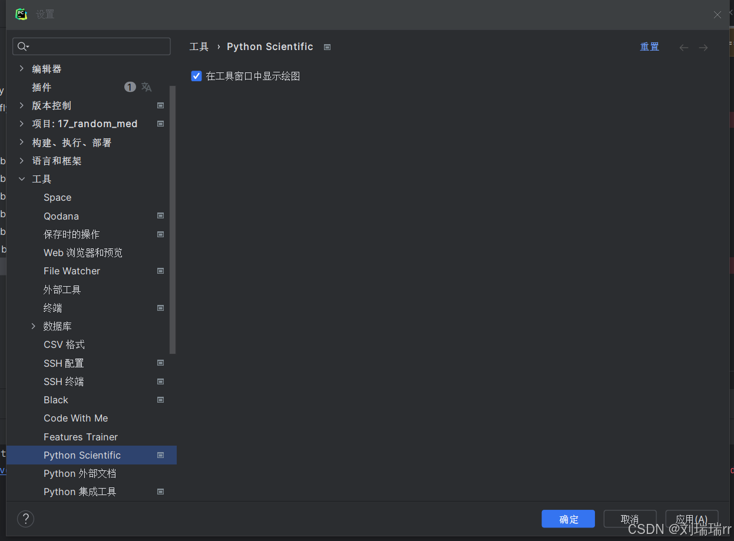Image resolution: width=734 pixels, height=541 pixels.
Task: Click the project-level icon beside Qodana
Action: [160, 216]
